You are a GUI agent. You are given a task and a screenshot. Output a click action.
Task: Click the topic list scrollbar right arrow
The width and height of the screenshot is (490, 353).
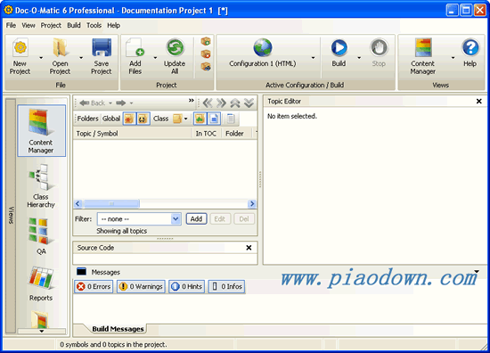[x=252, y=204]
